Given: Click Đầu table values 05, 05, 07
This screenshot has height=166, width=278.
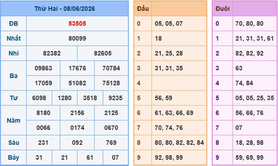Looking at the screenshot, I should [169, 23].
